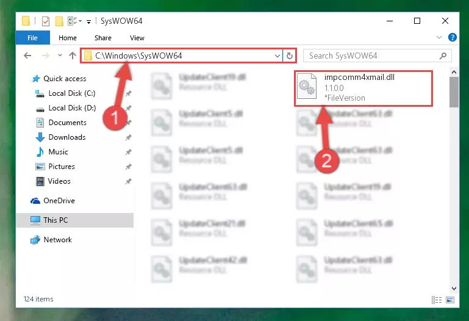Screen dimensions: 469x321
Task: Open Downloads in the navigation pane
Action: [67, 137]
